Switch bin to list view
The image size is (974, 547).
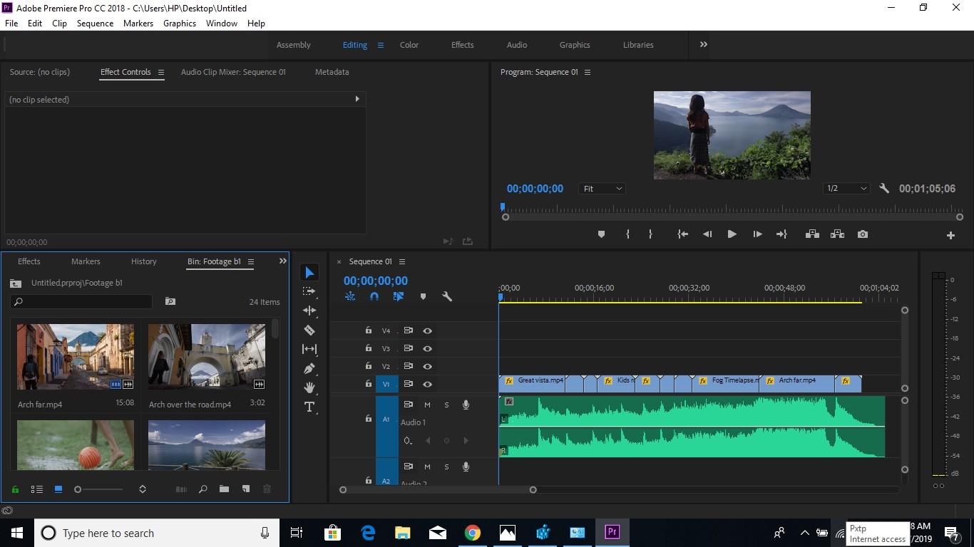(x=36, y=489)
